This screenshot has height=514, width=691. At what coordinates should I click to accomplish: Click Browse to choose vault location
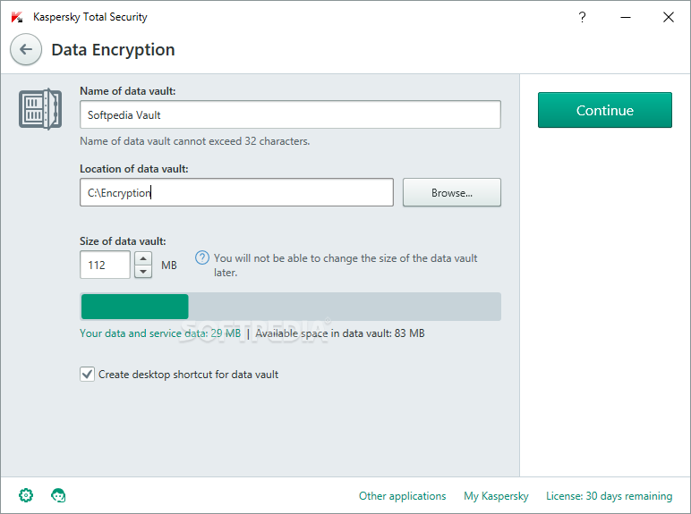452,192
